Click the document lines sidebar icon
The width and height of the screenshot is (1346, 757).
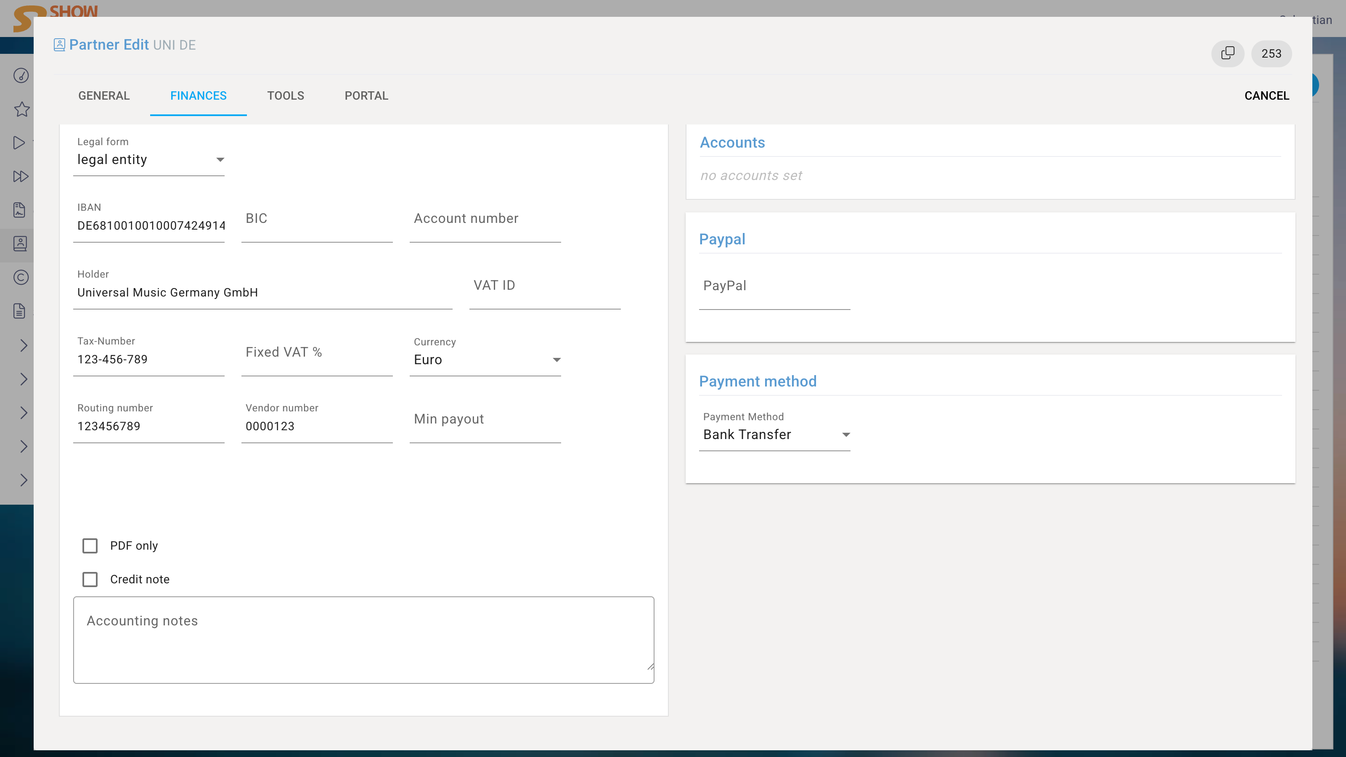pyautogui.click(x=19, y=311)
